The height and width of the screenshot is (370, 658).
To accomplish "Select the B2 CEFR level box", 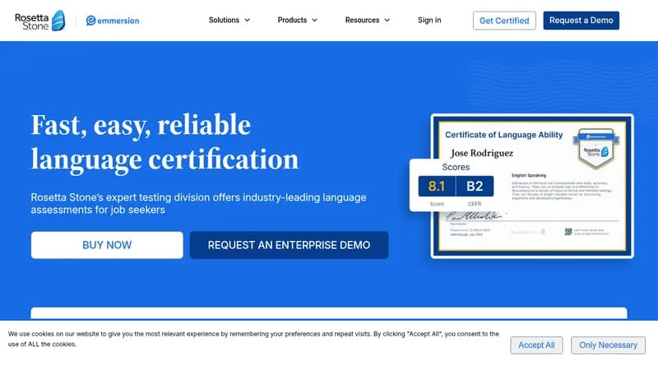I will pos(475,187).
